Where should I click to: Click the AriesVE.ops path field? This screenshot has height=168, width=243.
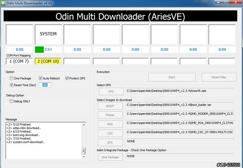click(180, 92)
